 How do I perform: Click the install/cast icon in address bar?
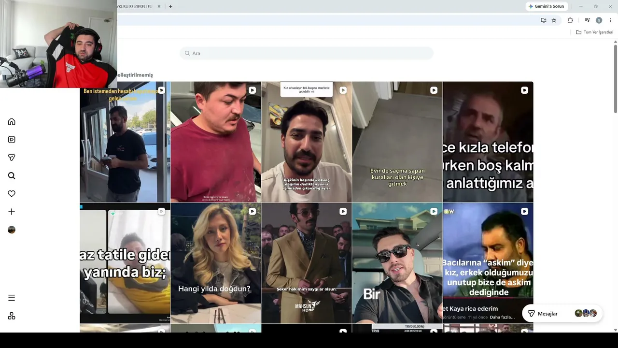tap(544, 20)
